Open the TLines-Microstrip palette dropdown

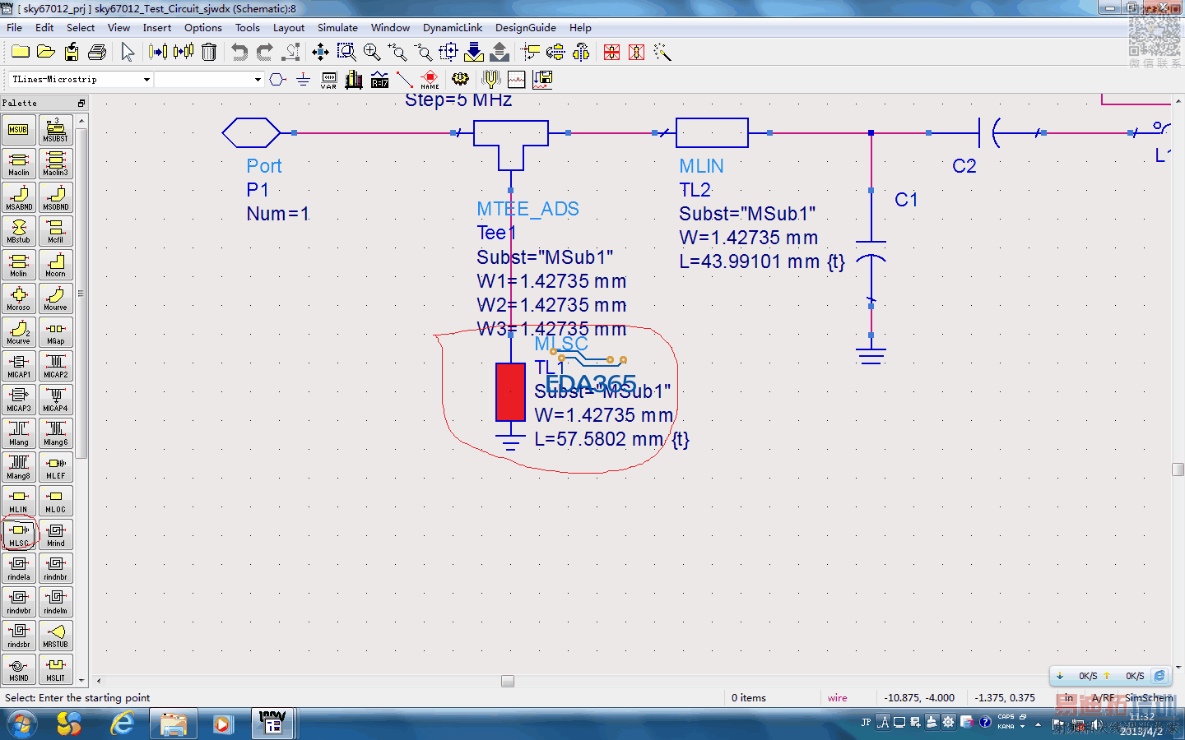pyautogui.click(x=146, y=80)
